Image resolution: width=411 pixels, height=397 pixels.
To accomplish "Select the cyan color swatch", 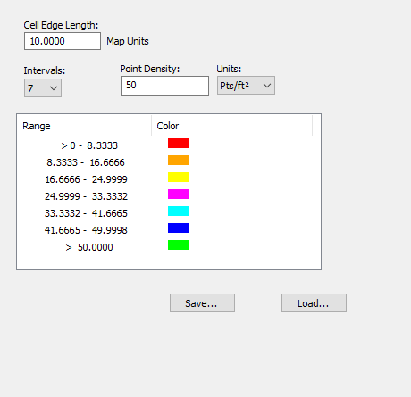I will pos(179,211).
